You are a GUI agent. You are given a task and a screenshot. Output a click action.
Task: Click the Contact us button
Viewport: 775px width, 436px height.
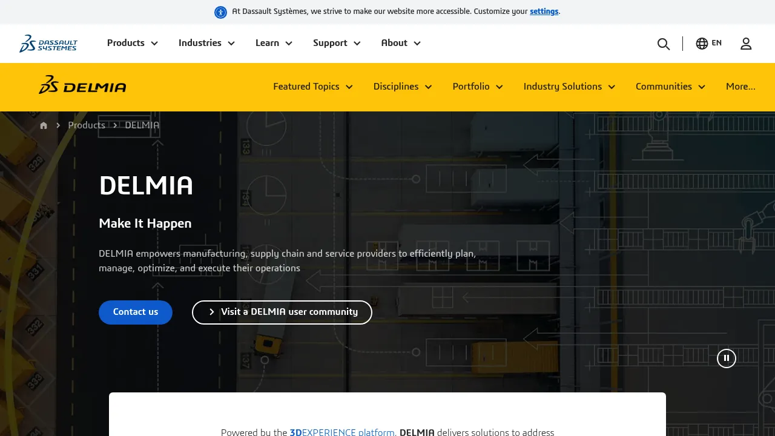pyautogui.click(x=136, y=312)
